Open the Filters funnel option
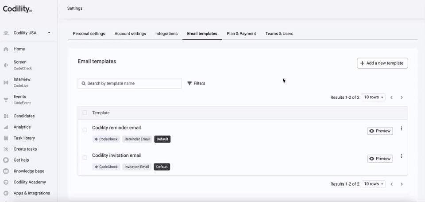Viewport: 425px width, 202px height. [x=196, y=84]
